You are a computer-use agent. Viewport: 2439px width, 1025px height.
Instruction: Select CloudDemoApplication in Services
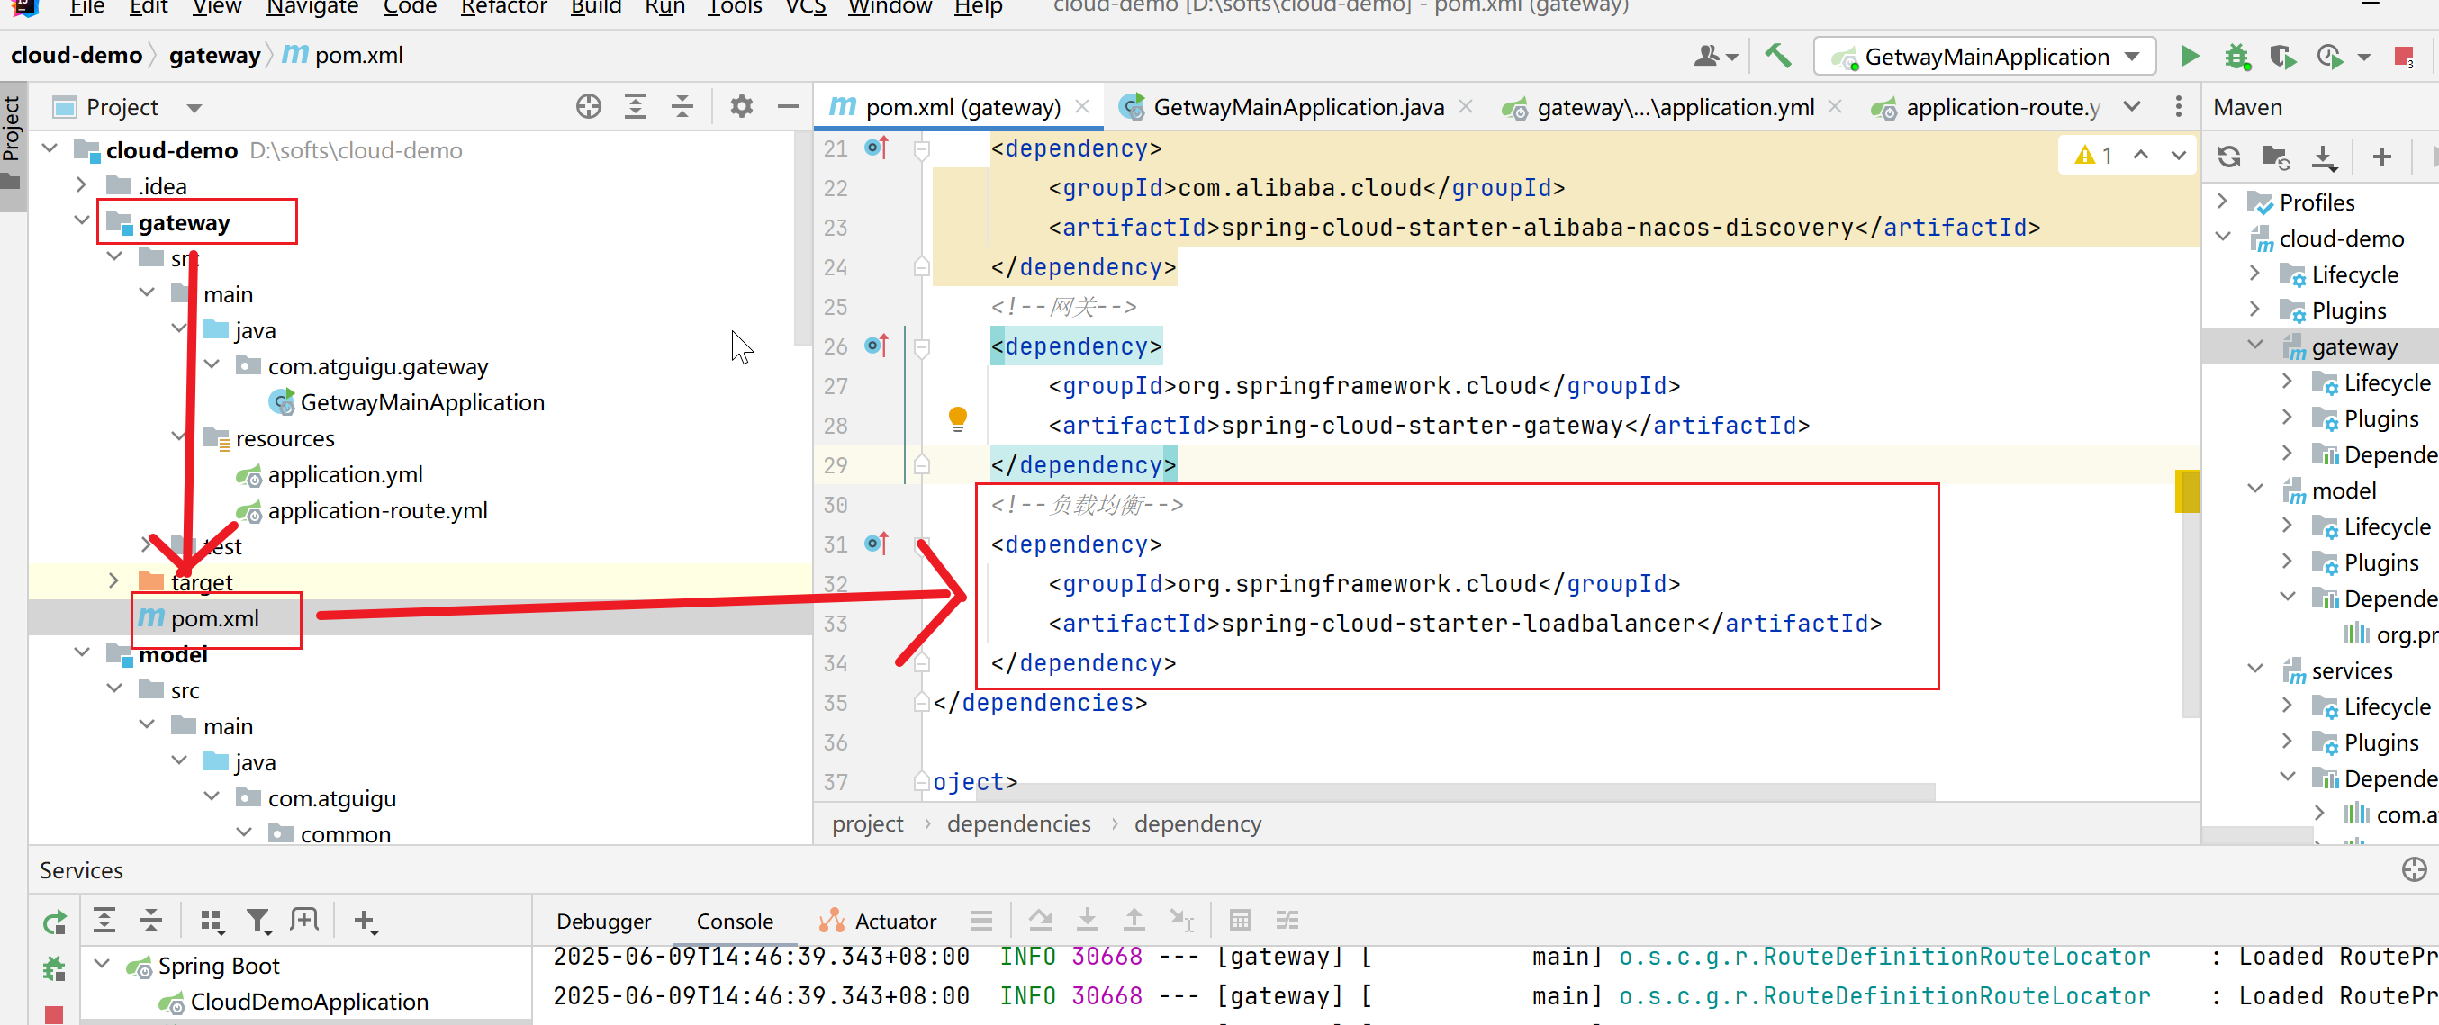(x=309, y=1001)
